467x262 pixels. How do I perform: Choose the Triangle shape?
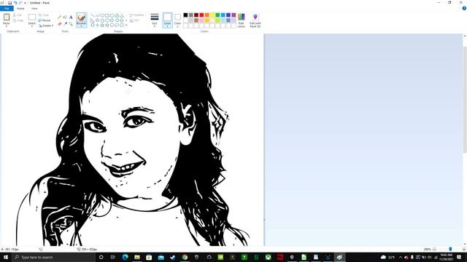(122, 15)
